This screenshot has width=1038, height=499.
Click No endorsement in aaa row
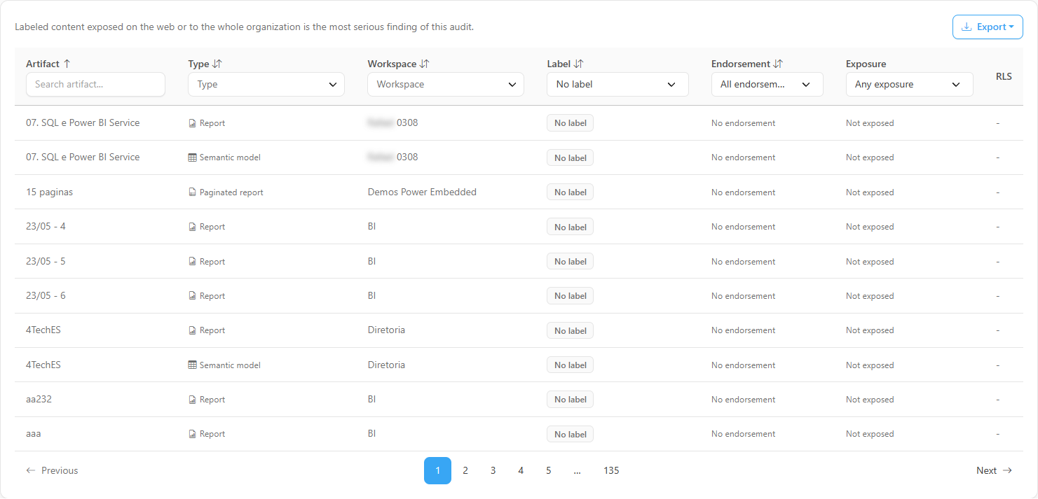click(743, 434)
